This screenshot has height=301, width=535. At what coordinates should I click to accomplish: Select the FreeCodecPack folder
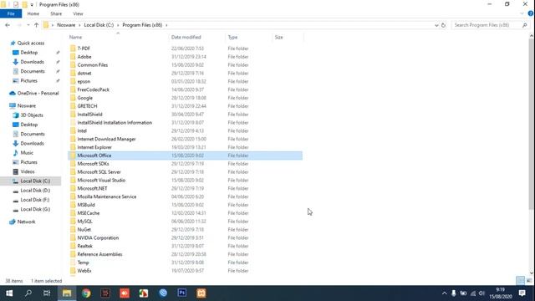pyautogui.click(x=185, y=89)
